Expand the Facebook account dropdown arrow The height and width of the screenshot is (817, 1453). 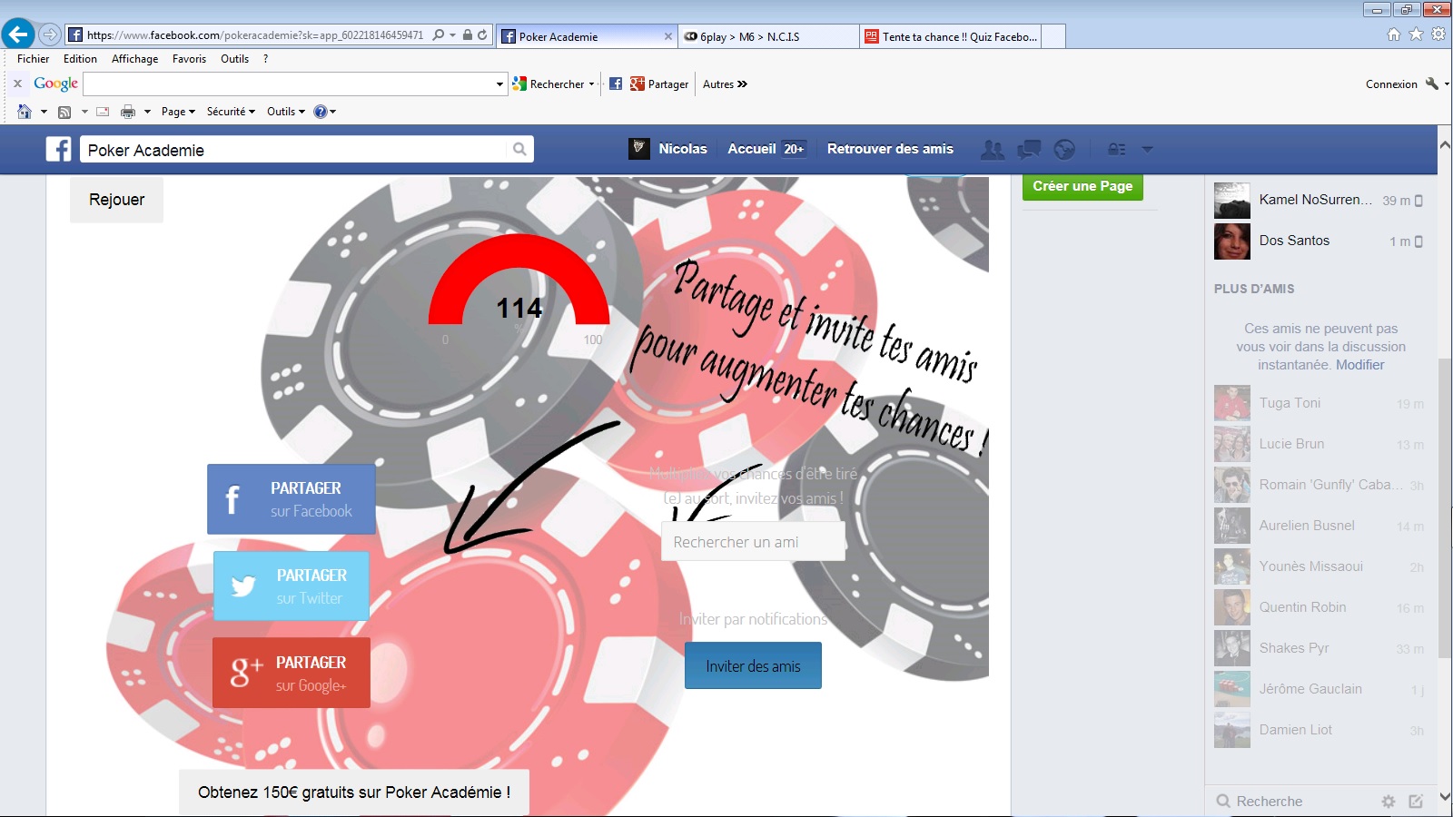pyautogui.click(x=1147, y=149)
